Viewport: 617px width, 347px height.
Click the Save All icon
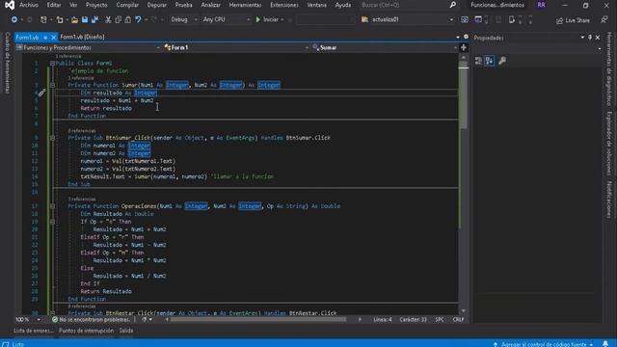(x=94, y=19)
